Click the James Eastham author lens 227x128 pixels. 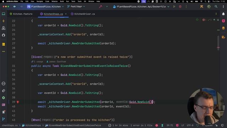tap(56, 62)
